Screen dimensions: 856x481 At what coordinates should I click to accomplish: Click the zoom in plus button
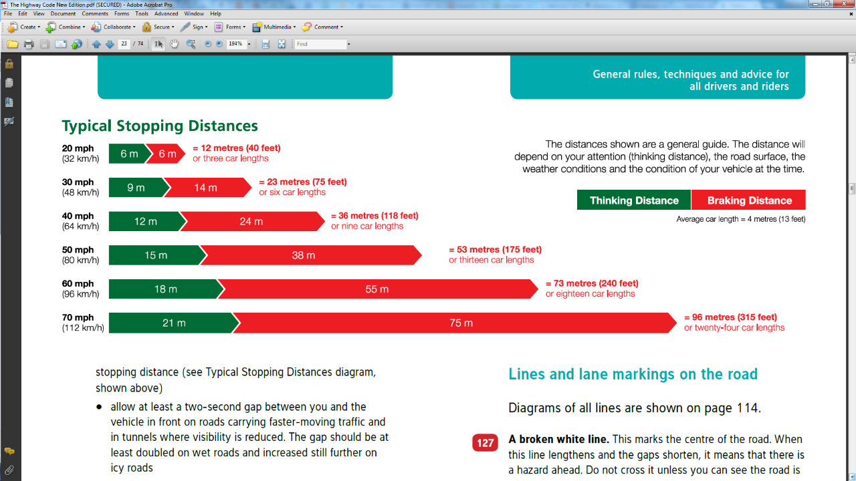219,44
